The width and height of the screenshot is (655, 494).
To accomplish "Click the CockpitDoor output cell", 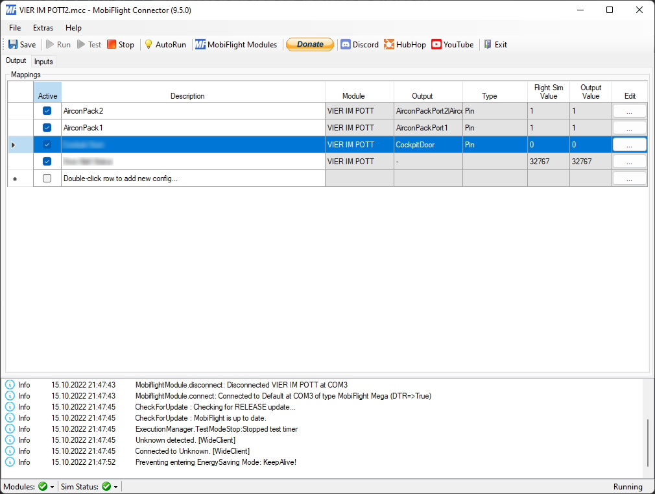I will pyautogui.click(x=428, y=145).
